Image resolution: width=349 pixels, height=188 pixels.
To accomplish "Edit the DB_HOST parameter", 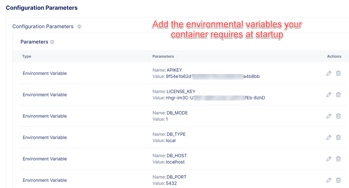I will click(x=329, y=159).
